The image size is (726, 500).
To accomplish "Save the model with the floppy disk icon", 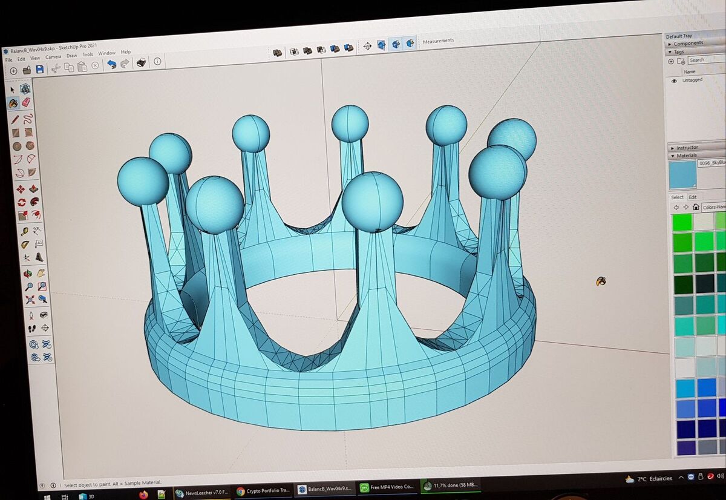I will [40, 70].
